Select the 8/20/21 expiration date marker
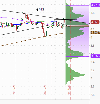 (45, 90)
